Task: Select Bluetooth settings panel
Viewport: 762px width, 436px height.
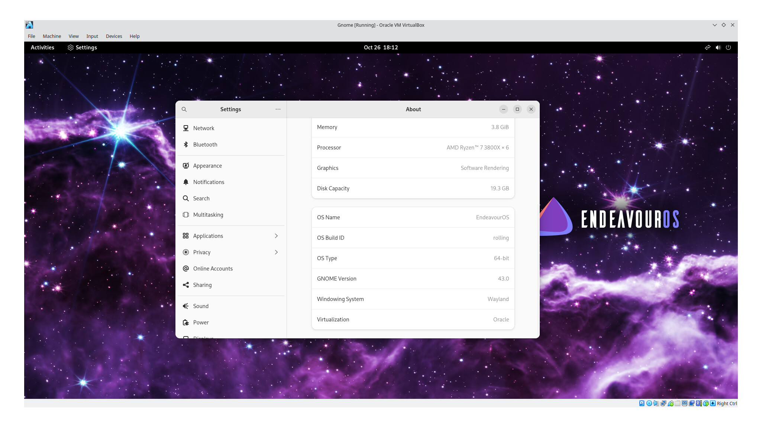Action: coord(231,144)
